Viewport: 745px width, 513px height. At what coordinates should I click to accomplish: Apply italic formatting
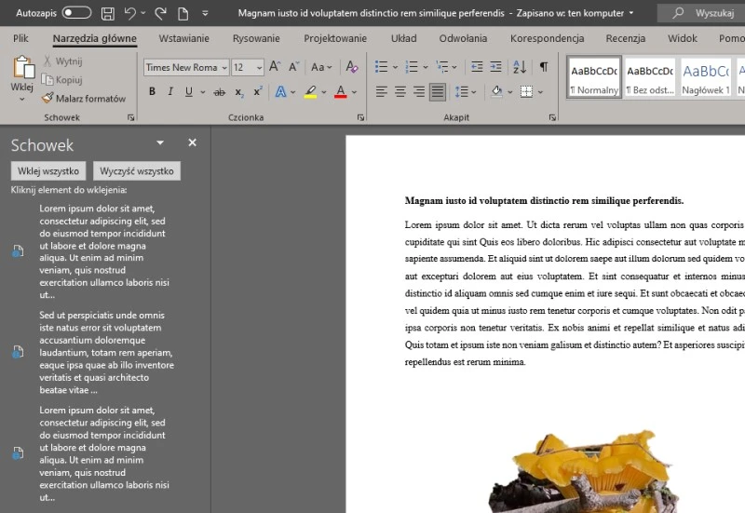click(x=170, y=91)
